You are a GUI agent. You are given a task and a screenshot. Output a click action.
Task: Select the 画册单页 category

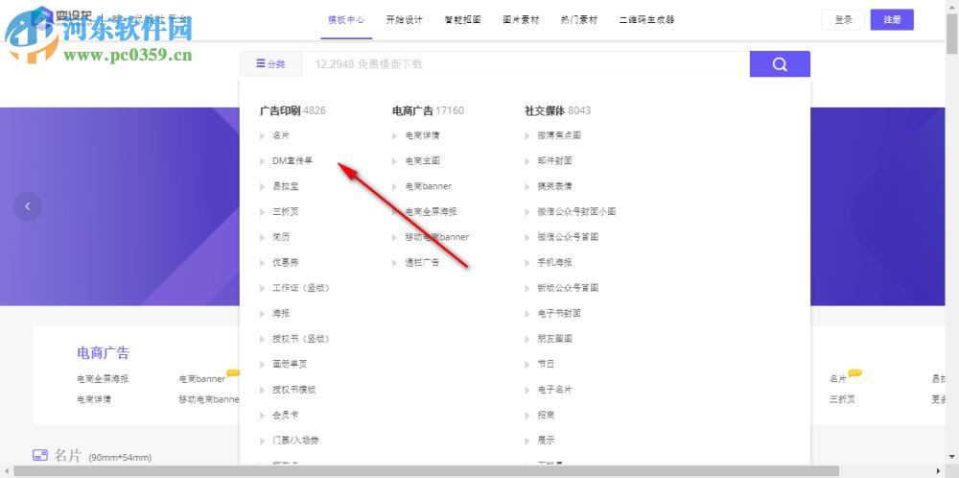(x=290, y=364)
